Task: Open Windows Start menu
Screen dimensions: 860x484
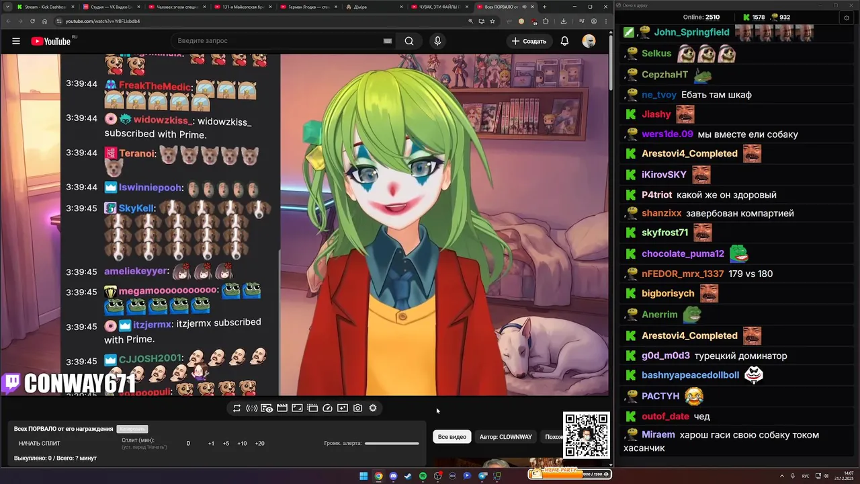Action: (x=363, y=476)
